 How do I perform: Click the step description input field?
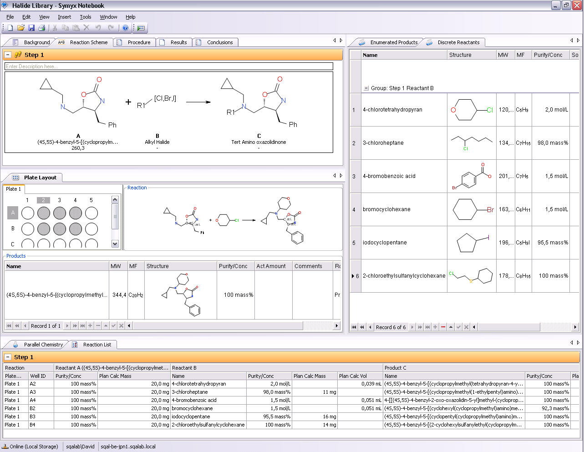tap(169, 66)
